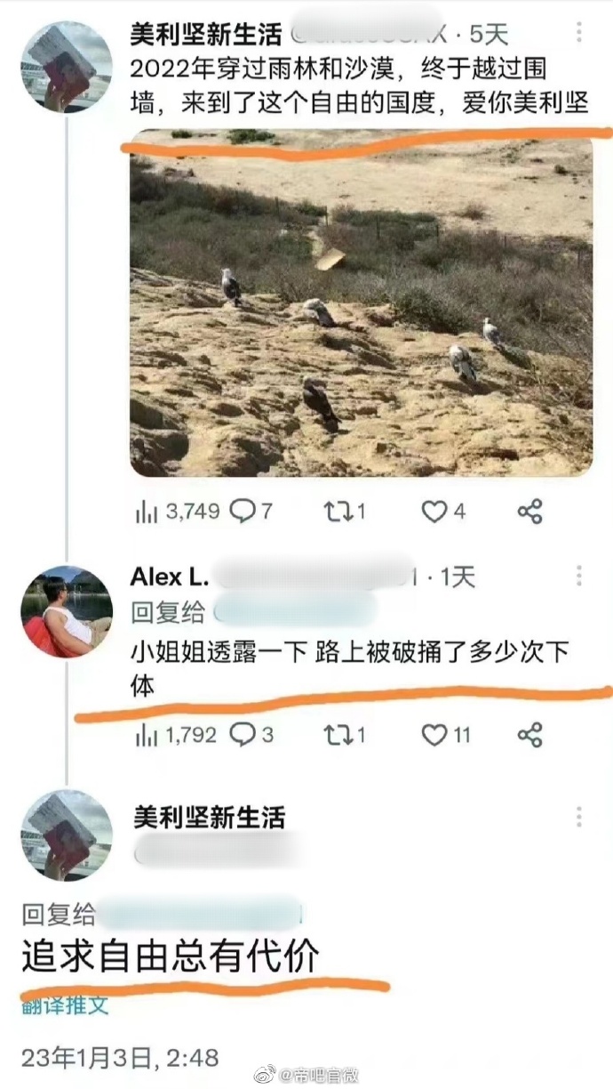613x1089 pixels.
Task: Open the three-dot menu on the first tweet
Action: (x=579, y=33)
